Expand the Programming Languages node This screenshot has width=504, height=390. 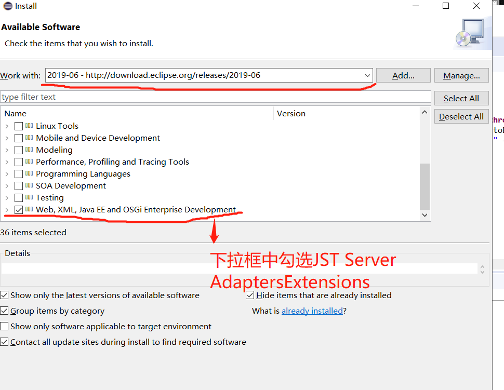[x=7, y=174]
